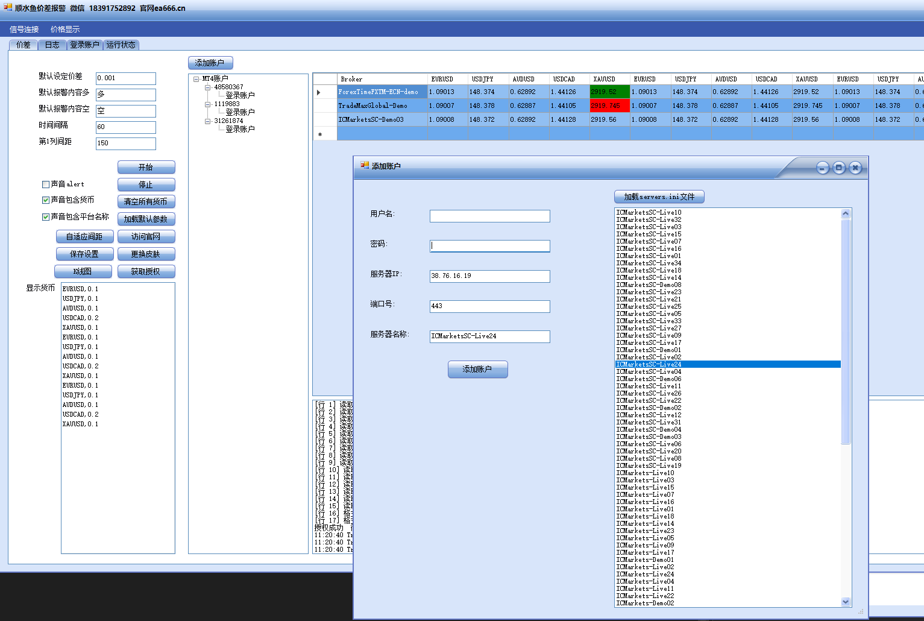The width and height of the screenshot is (924, 621).
Task: Click the row selector arrow beside ForexTimeFXTM-ECN-demo
Action: tap(319, 92)
